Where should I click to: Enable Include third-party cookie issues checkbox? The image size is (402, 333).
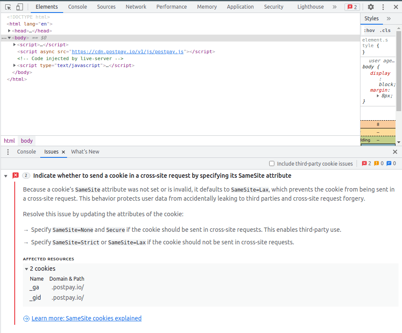point(272,163)
